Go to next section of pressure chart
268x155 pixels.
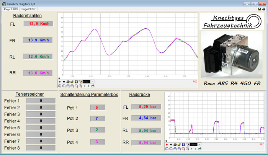coord(196,148)
